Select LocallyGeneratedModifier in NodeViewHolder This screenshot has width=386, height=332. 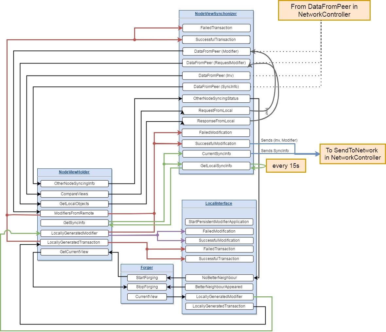(x=75, y=233)
